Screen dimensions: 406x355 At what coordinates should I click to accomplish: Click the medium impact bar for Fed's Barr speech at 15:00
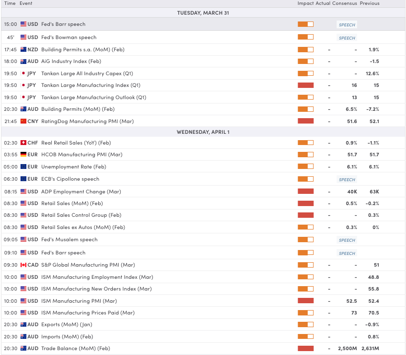[x=305, y=24]
